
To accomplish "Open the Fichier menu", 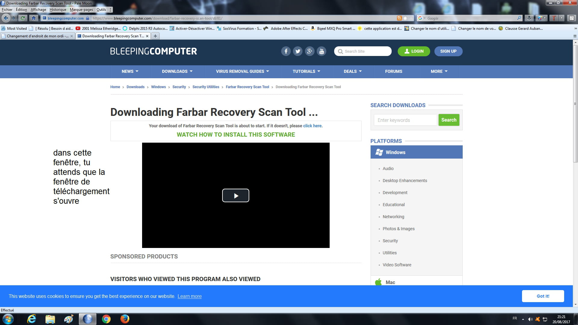I will pos(7,10).
